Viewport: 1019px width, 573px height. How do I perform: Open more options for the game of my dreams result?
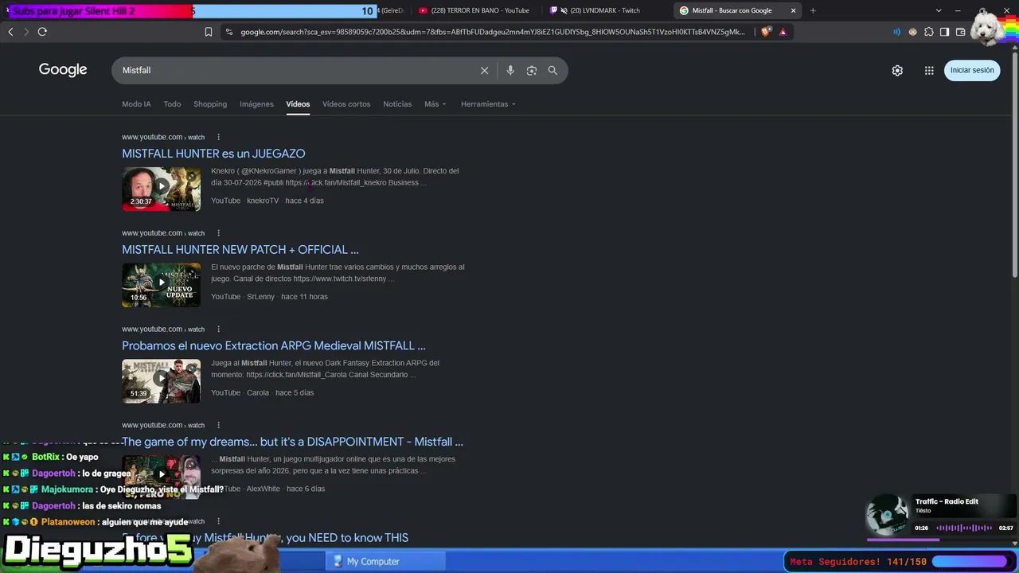tap(219, 425)
